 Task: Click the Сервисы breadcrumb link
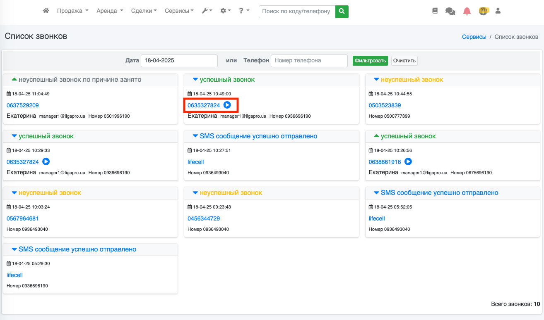(x=474, y=37)
